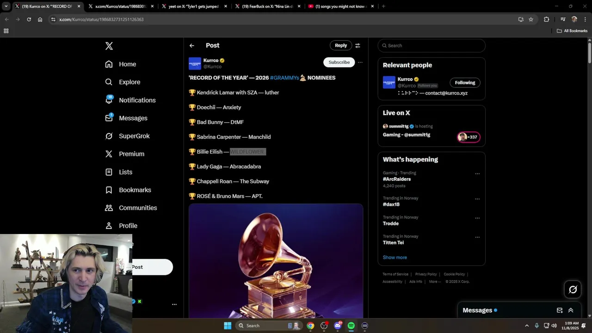Reload the current page

point(29,19)
